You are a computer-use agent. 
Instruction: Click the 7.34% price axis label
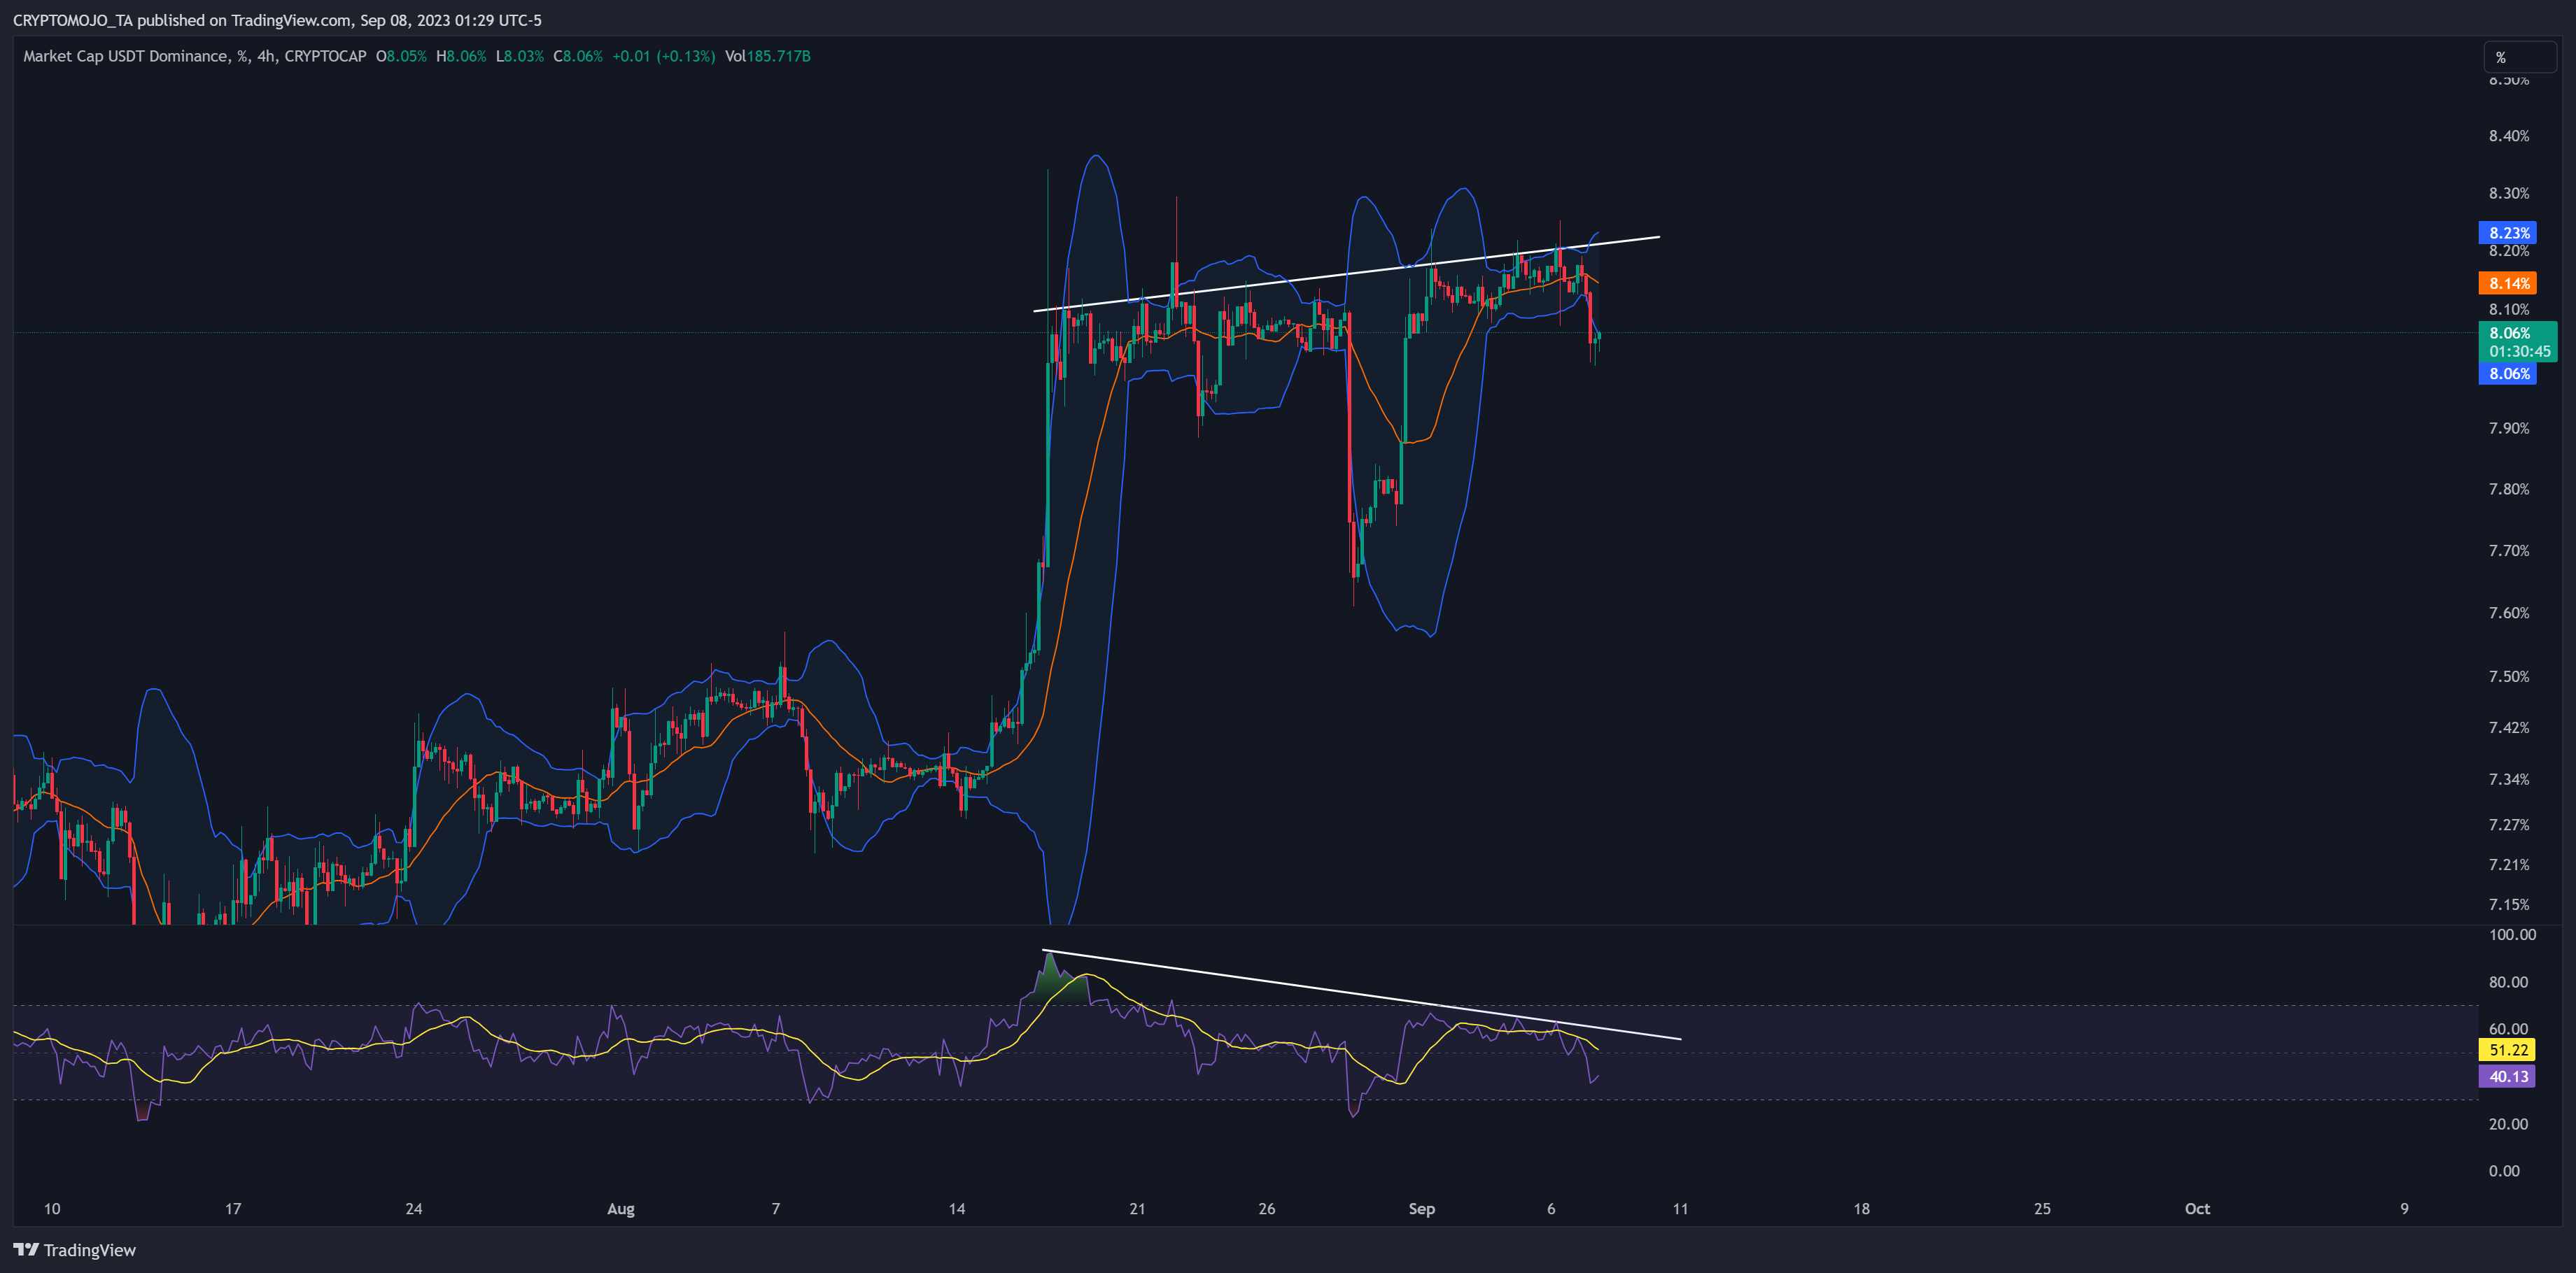(2509, 779)
